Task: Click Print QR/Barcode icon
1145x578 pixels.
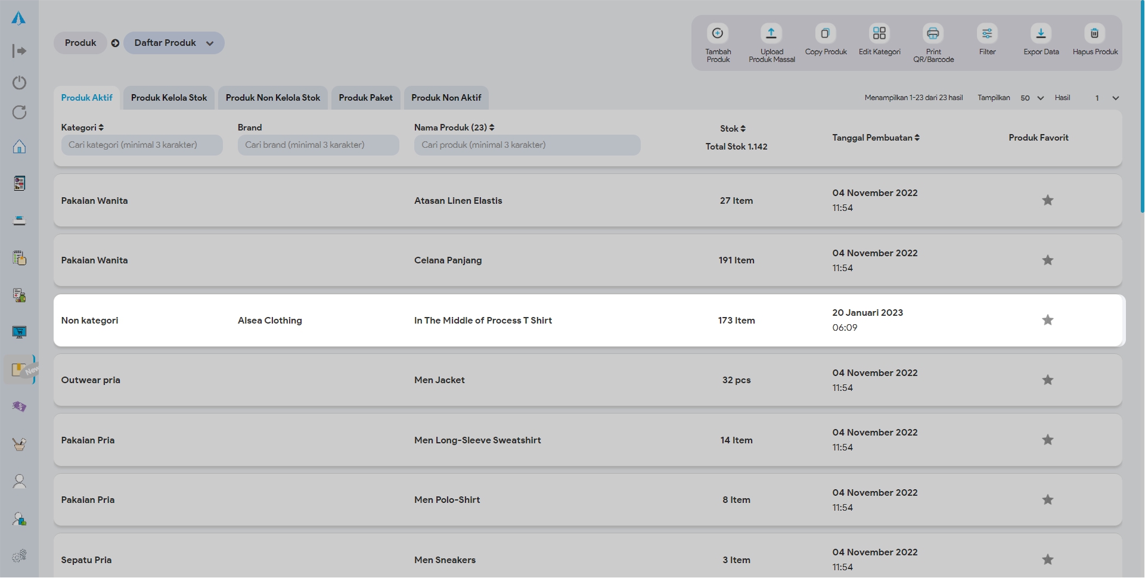Action: [933, 33]
